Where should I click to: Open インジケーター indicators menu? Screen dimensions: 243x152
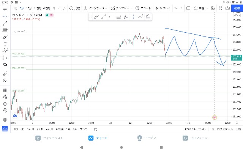(x=96, y=8)
